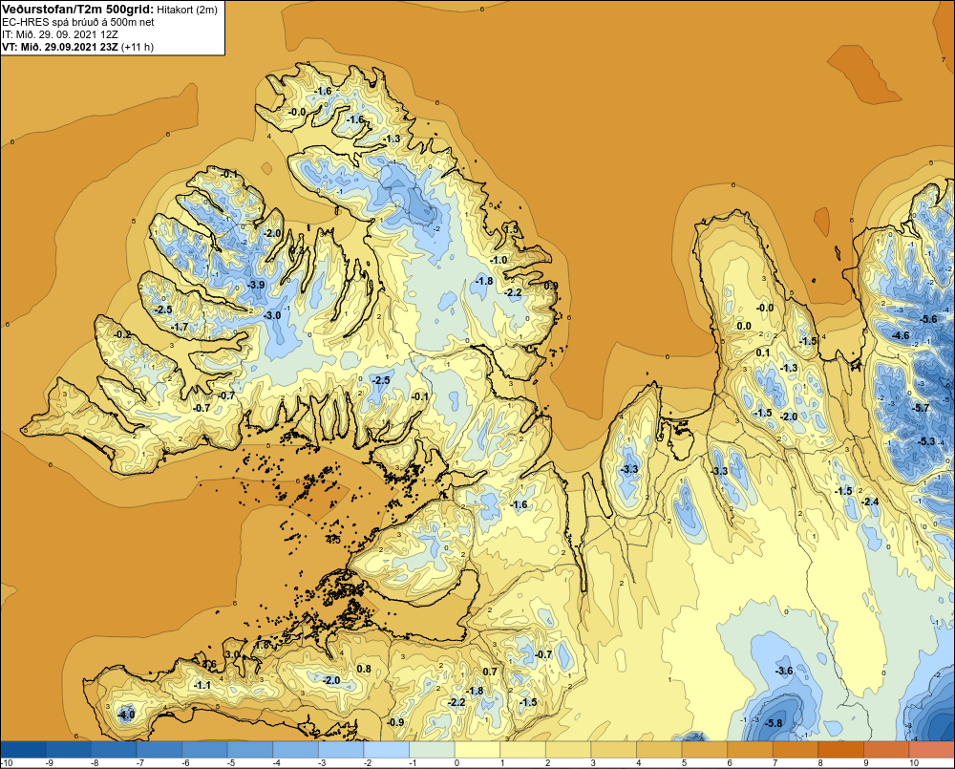Viewport: 955px width, 769px height.
Task: Click the '-5.3' temperature value on map
Action: pos(926,441)
